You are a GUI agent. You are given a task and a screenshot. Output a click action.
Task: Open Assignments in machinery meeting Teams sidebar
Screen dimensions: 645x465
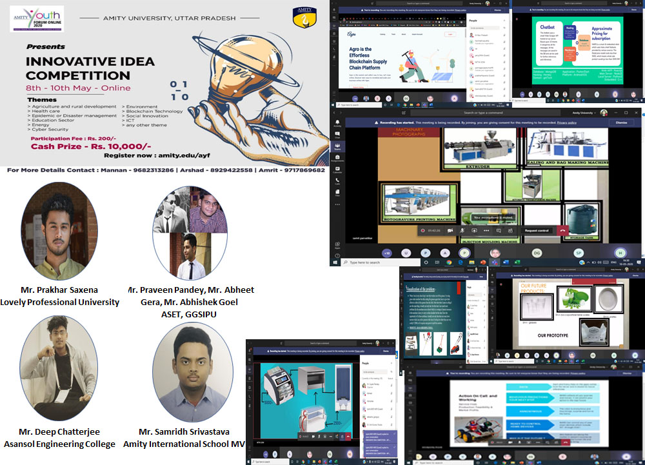coord(337,158)
